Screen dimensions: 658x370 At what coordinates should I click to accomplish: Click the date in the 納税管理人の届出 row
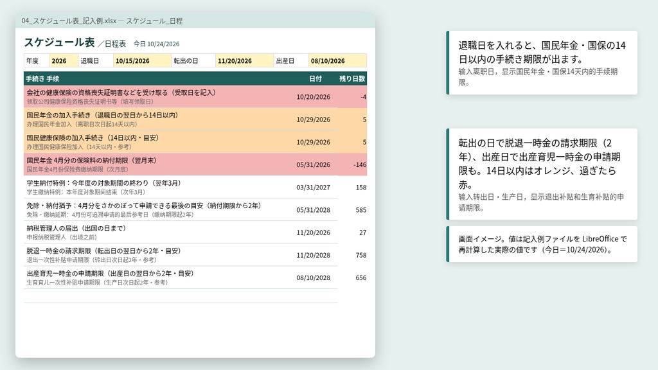coord(313,233)
